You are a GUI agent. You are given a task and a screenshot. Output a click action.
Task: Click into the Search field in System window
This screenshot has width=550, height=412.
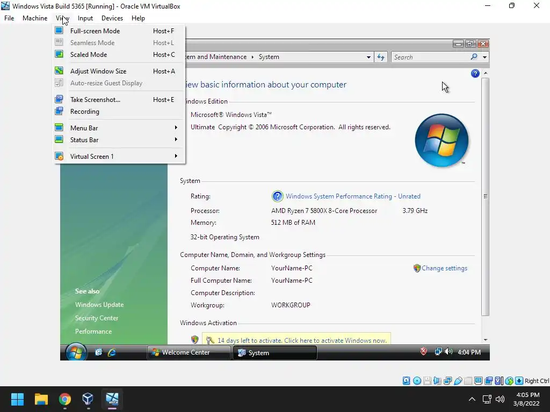point(431,57)
